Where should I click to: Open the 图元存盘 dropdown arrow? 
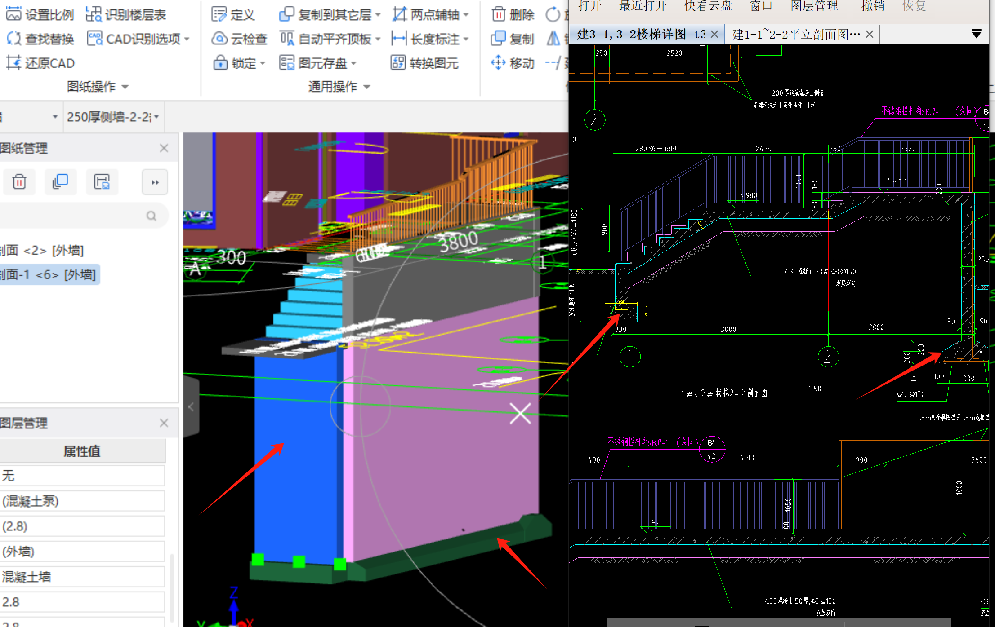tap(354, 64)
